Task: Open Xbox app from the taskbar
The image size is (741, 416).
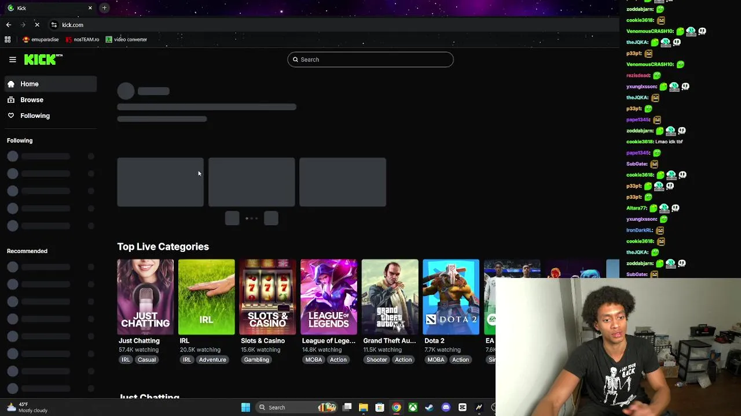Action: [413, 407]
